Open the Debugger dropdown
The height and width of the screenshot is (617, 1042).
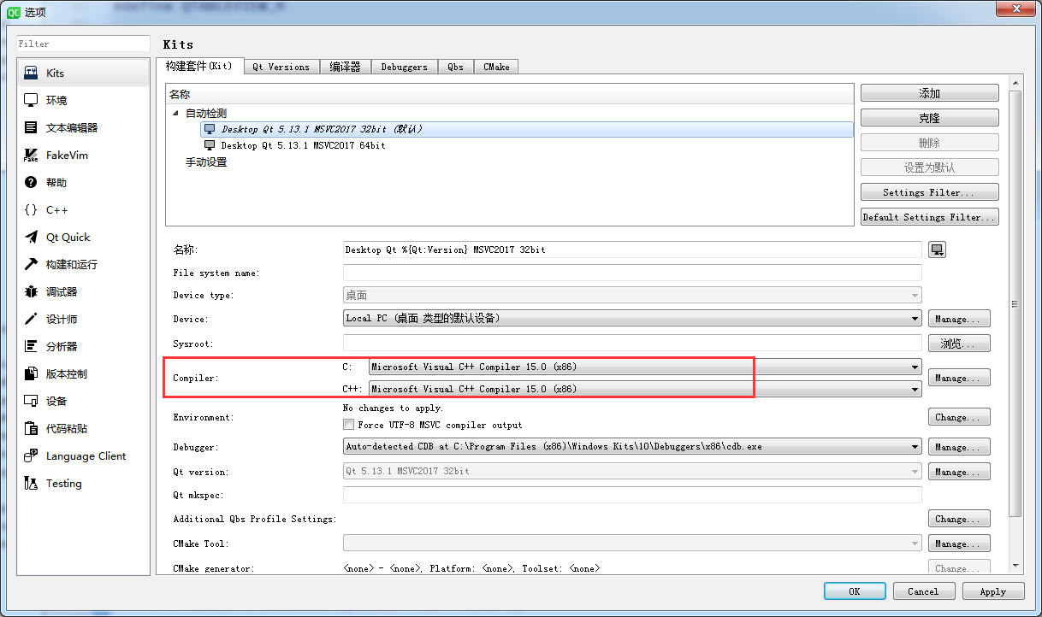[x=632, y=447]
